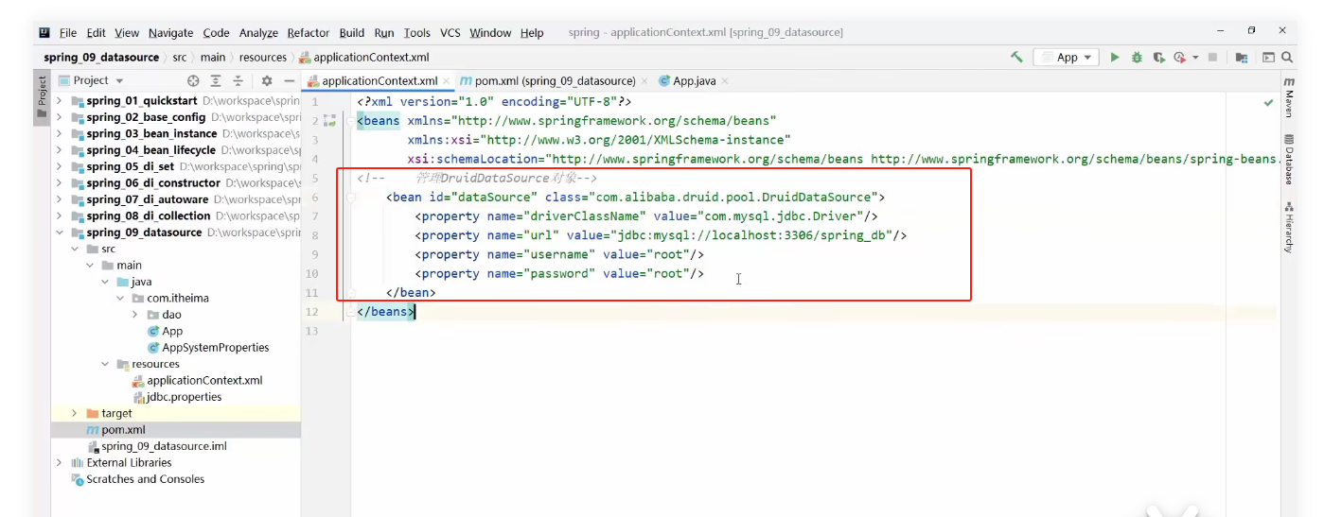Open dropdown arrow next to profiler icon
Screen dimensions: 1324x517
click(x=1194, y=57)
